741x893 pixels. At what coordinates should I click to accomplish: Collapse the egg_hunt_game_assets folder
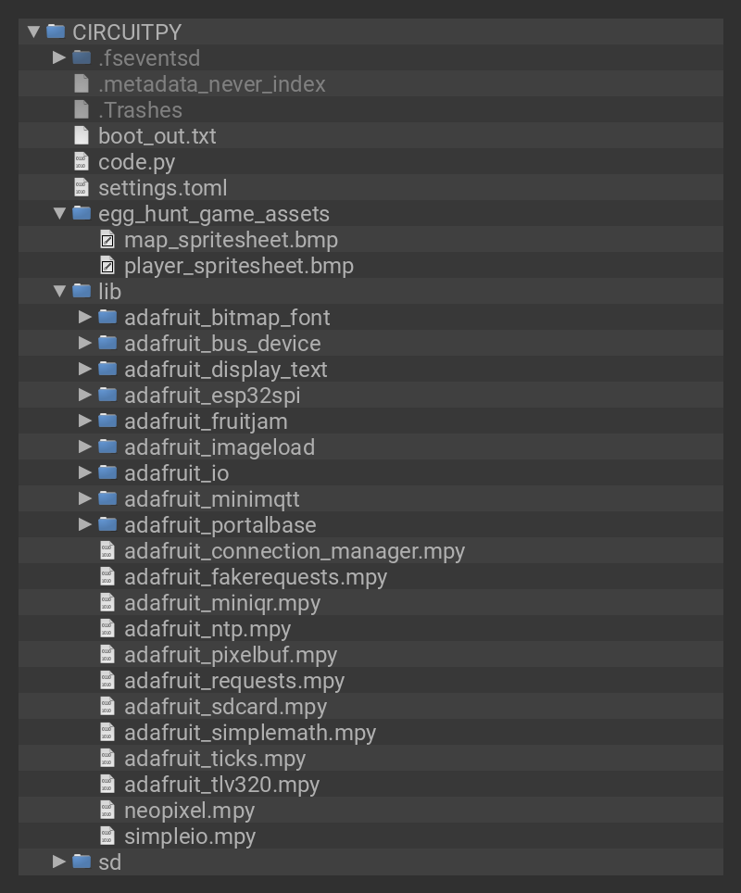tap(59, 214)
